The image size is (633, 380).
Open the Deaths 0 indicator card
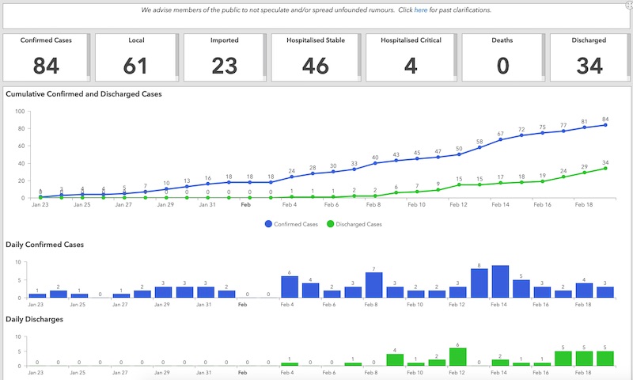point(502,57)
